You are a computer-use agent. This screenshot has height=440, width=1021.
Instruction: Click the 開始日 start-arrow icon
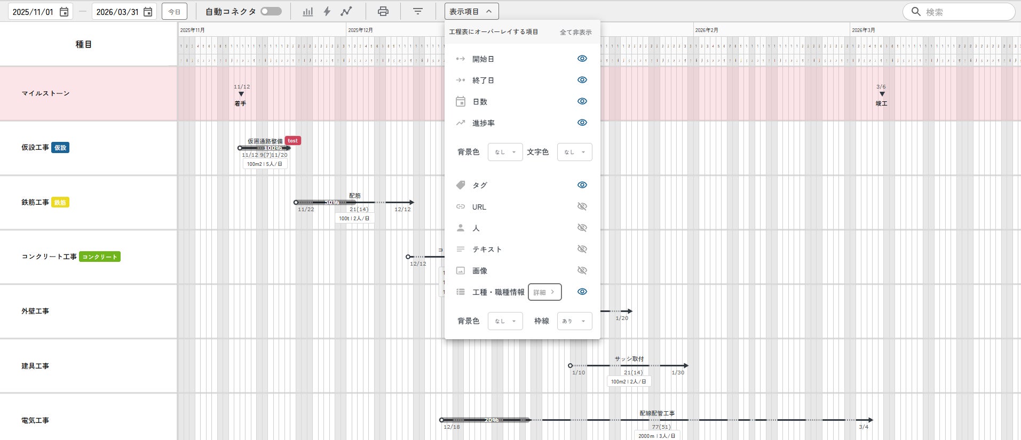tap(460, 59)
